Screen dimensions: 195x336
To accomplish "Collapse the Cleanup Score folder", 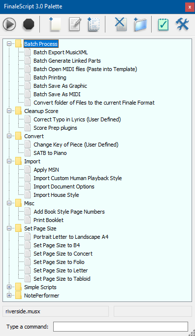I will tap(9, 111).
